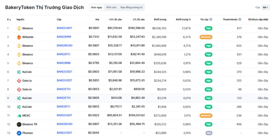This screenshot has height=136, width=278.
Task: Click price $0.7331 in Bithumb row
Action: pos(94,37)
